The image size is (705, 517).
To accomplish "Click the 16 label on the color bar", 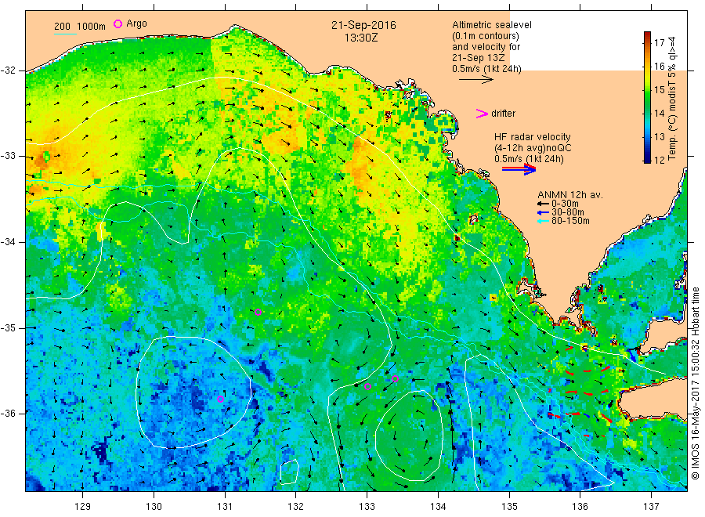I will point(659,66).
